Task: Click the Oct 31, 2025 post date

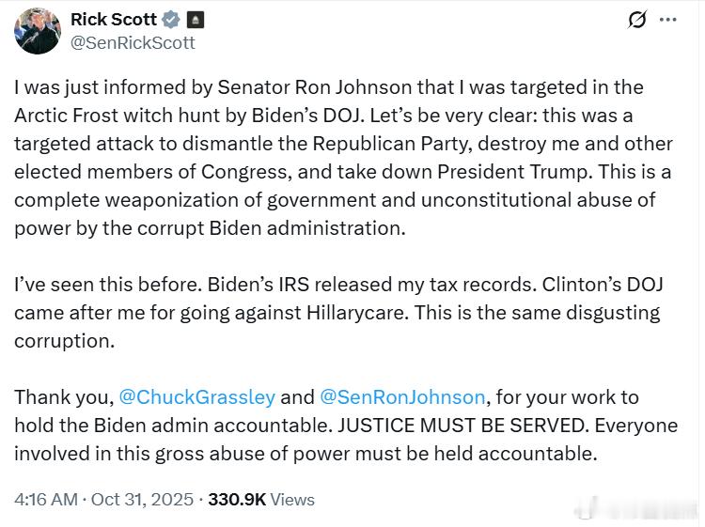Action: coord(141,500)
